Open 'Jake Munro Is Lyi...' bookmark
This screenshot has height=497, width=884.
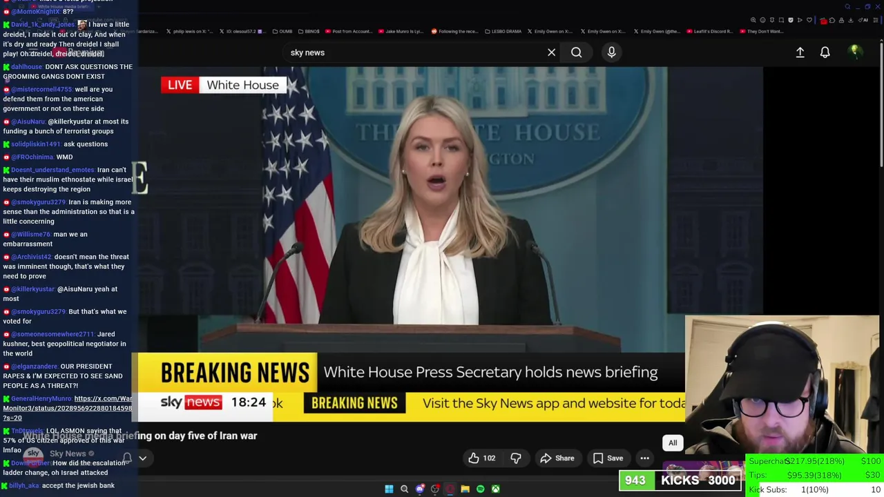pyautogui.click(x=400, y=31)
